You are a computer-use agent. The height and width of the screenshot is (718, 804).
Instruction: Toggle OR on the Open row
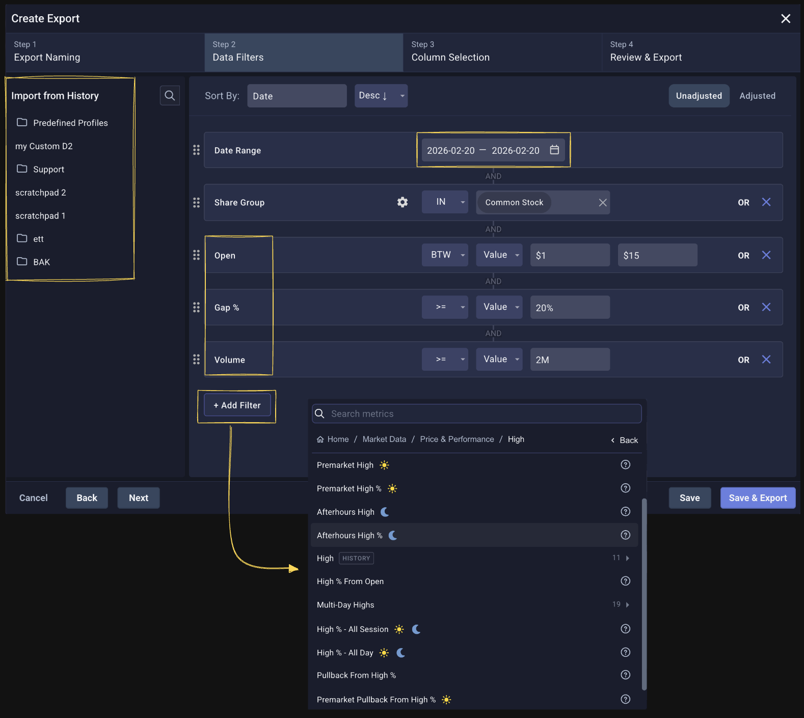(743, 256)
